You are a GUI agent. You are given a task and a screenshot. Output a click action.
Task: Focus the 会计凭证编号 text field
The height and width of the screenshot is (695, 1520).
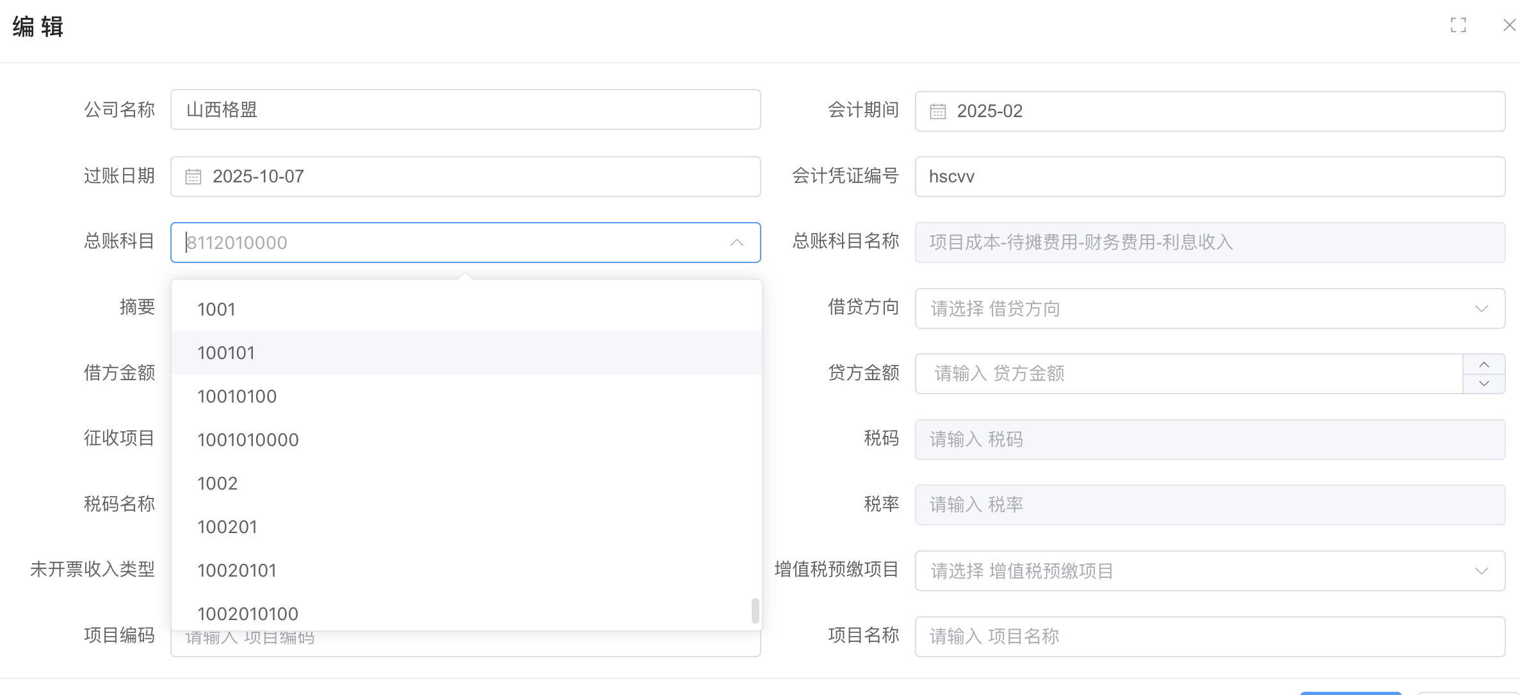pos(1209,177)
